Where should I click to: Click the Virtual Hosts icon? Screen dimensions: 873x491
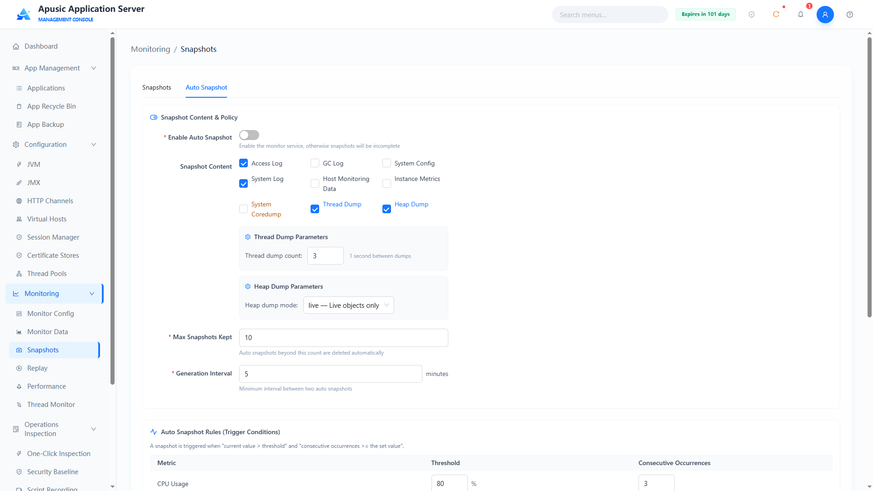pos(19,219)
